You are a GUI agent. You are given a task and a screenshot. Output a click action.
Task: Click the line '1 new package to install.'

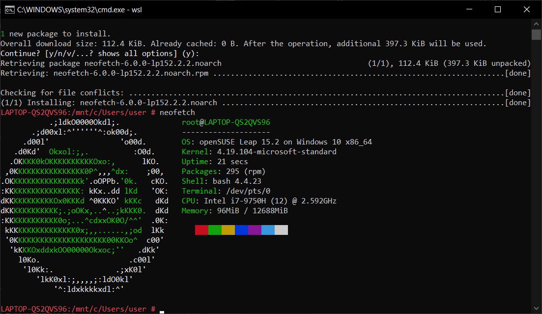56,34
